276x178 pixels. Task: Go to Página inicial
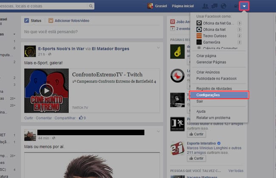coord(183,6)
